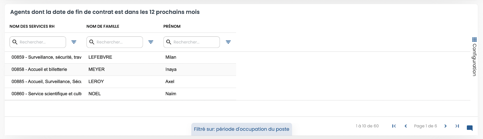This screenshot has width=483, height=139.
Task: Sort by NOM DES SERVICES RH header
Action: pos(32,26)
